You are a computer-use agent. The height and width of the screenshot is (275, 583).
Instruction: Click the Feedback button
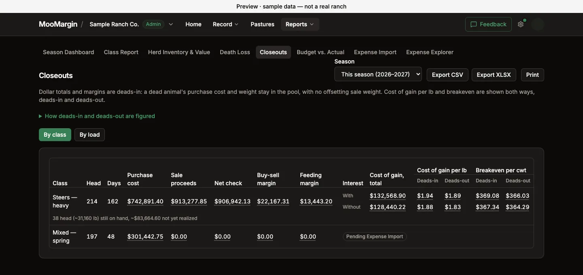pos(488,24)
